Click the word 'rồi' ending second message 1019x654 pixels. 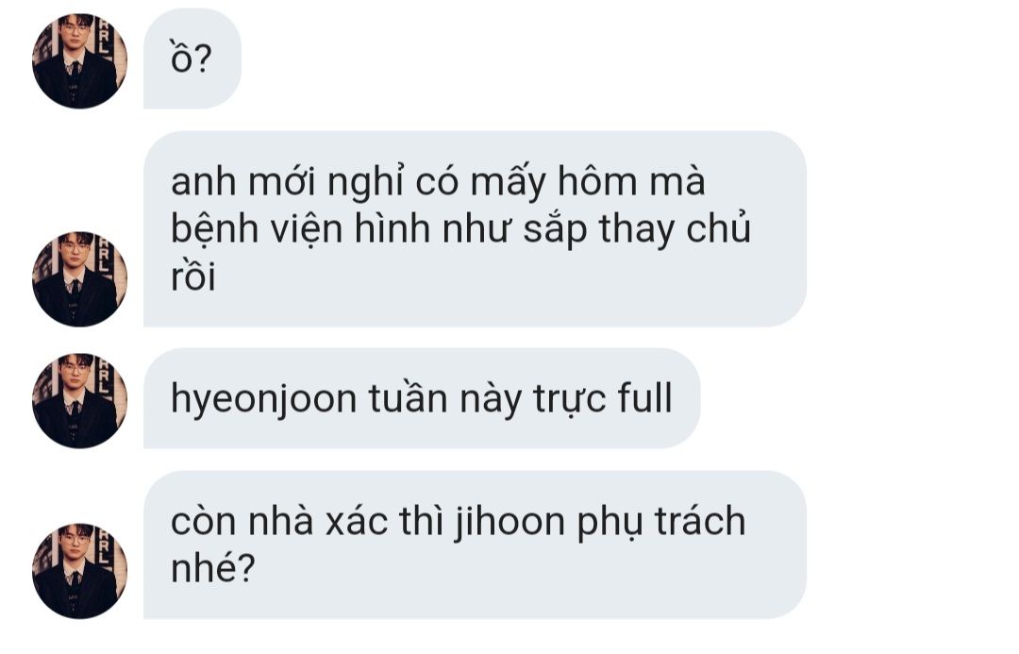193,277
